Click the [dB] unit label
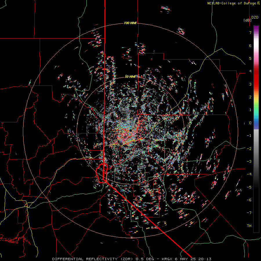Screen dimensions: 261x261 [x=248, y=20]
